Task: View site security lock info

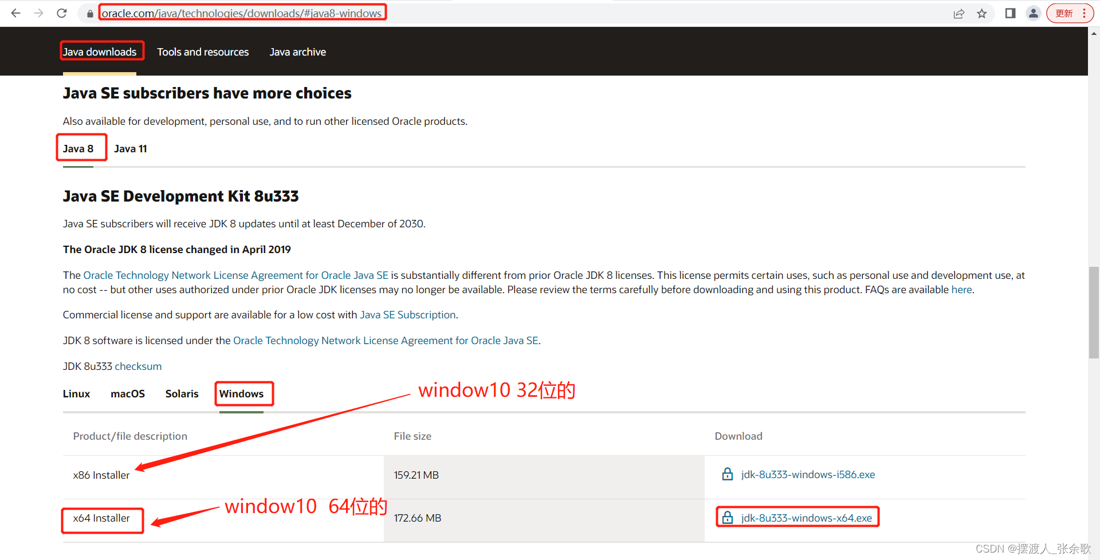Action: pyautogui.click(x=90, y=13)
